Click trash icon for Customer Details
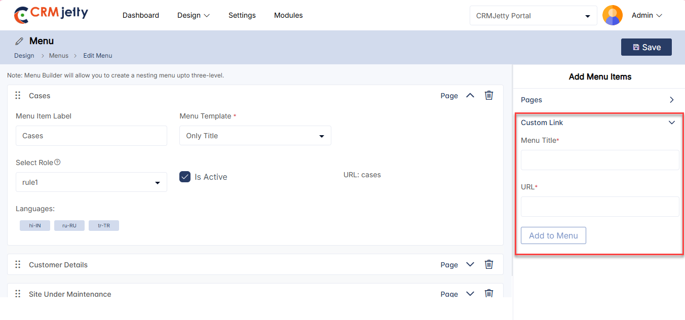The width and height of the screenshot is (685, 320). 489,264
